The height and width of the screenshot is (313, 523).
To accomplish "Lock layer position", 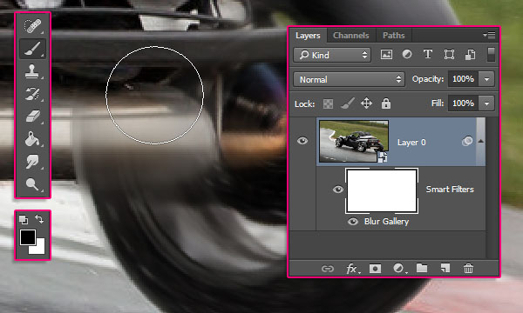I will click(x=366, y=103).
